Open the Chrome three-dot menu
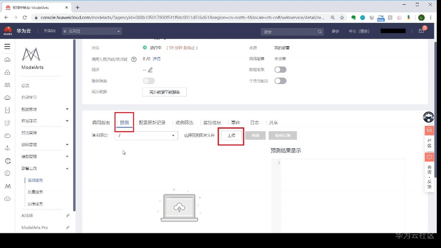 [431, 18]
